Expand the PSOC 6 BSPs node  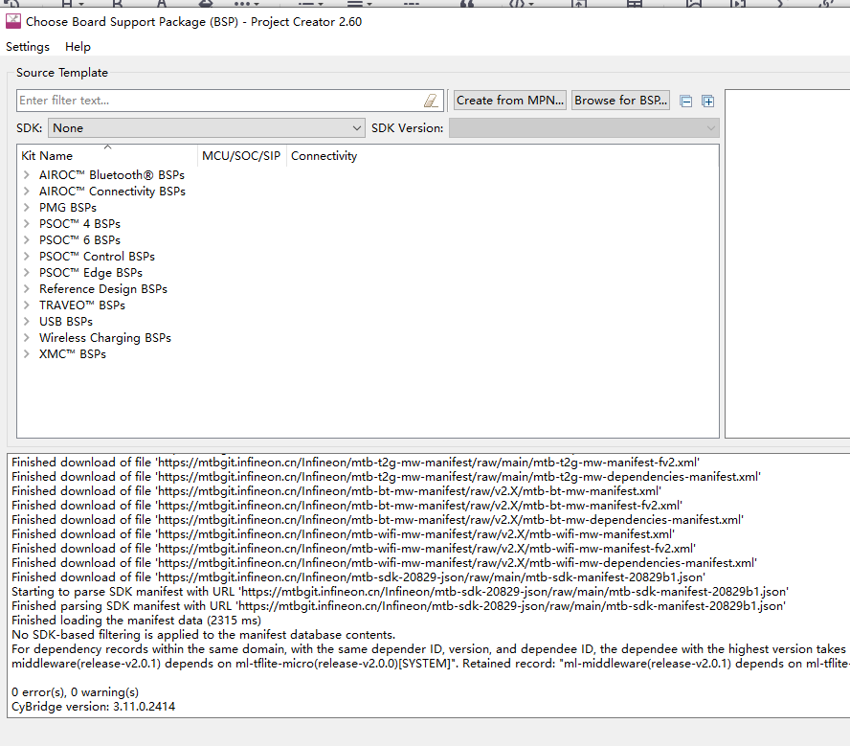click(x=27, y=240)
